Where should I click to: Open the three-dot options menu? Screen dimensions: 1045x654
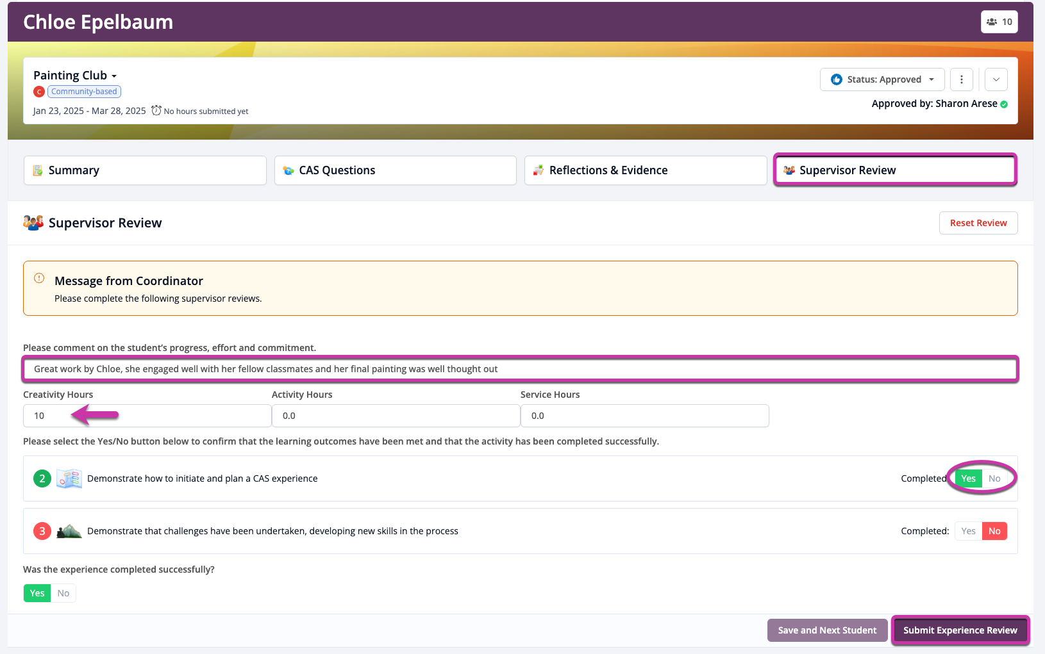pyautogui.click(x=962, y=79)
